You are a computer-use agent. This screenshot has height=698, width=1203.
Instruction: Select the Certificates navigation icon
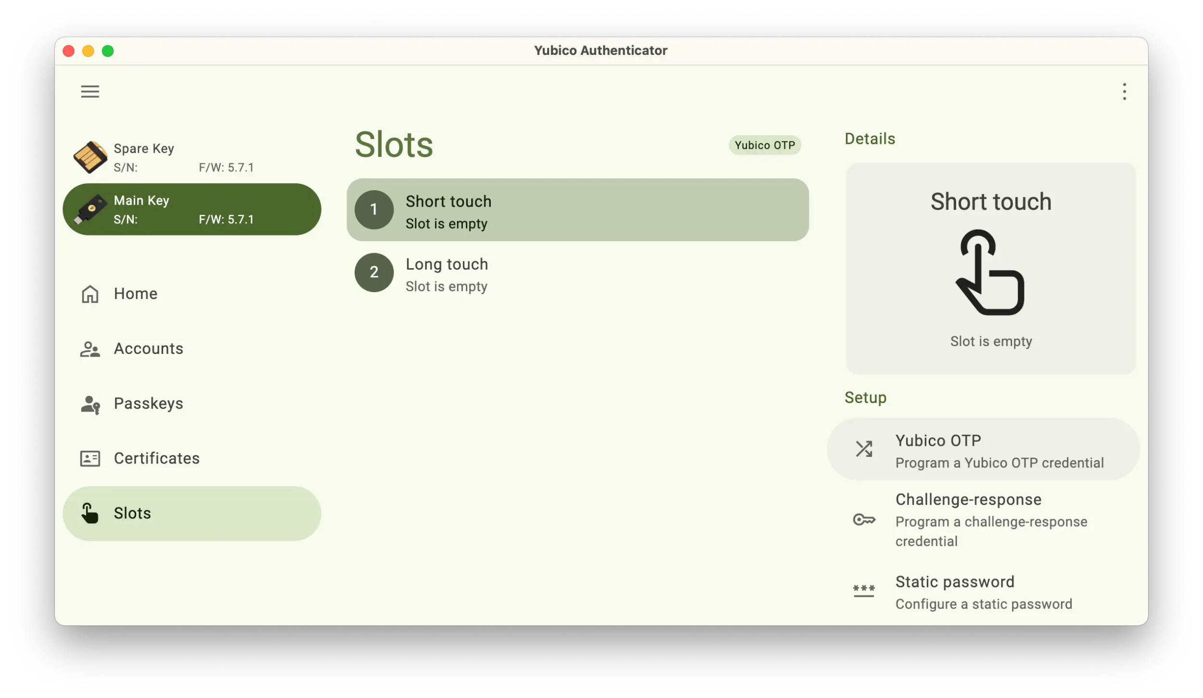pos(90,458)
